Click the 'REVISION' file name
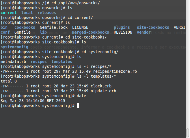The width and height of the screenshot is (190, 138). [123, 32]
